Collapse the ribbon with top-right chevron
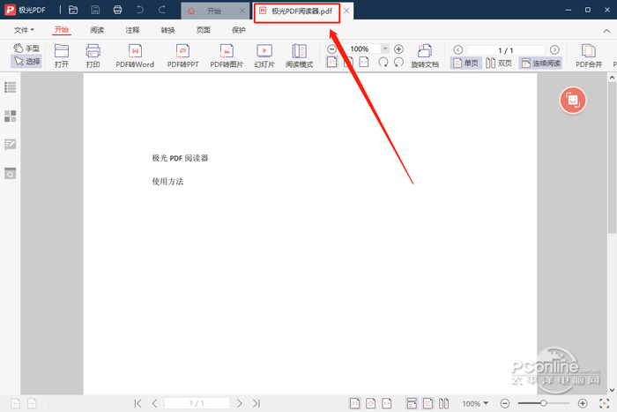 606,31
